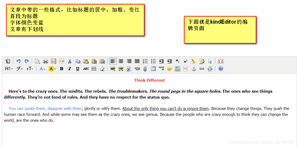Screen dimensions: 297x147
Task: Paste clipboard content
Action: click(86, 61)
